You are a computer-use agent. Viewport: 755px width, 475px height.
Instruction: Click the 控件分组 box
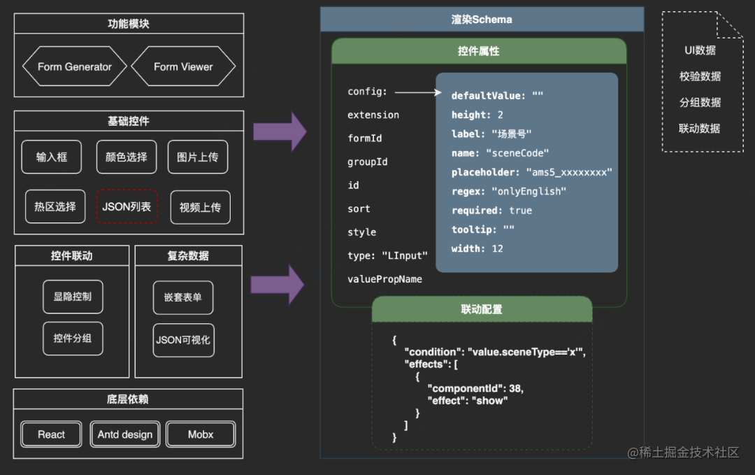73,339
